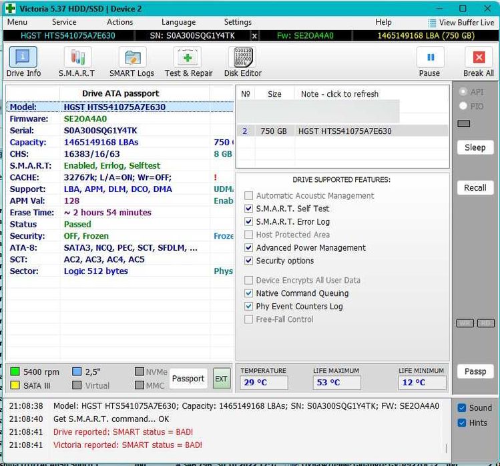Click the x next to serial number
The height and width of the screenshot is (466, 500).
tap(254, 36)
